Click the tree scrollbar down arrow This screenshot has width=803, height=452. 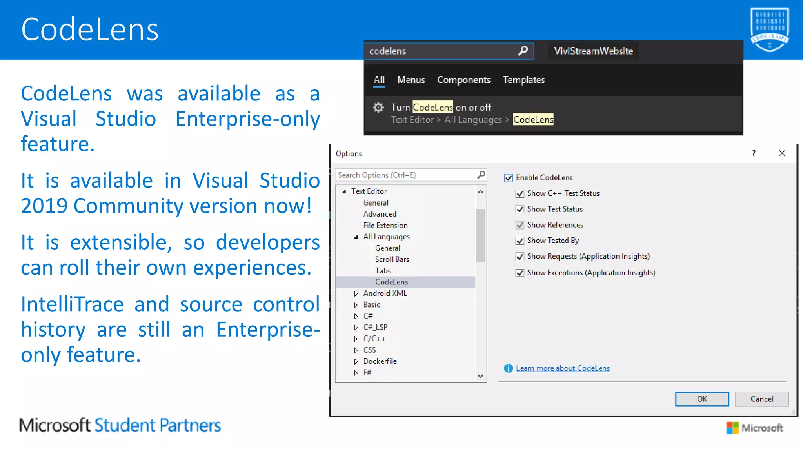click(480, 376)
